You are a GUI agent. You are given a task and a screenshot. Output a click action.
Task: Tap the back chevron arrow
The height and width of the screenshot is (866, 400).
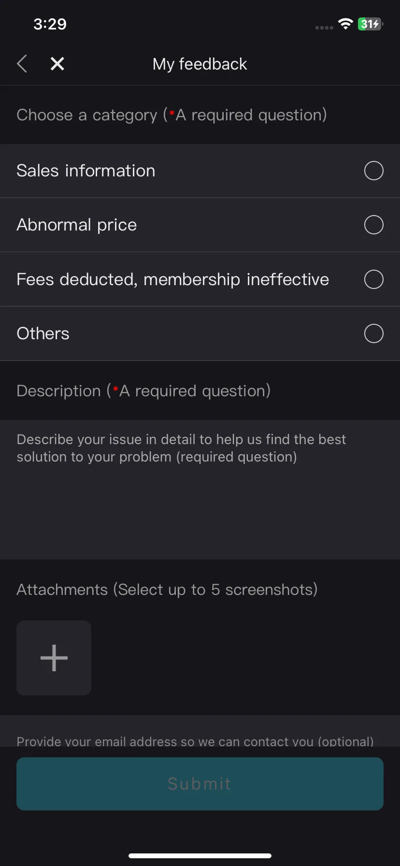pos(22,64)
